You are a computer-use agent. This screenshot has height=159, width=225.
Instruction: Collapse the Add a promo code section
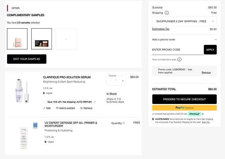(215, 39)
